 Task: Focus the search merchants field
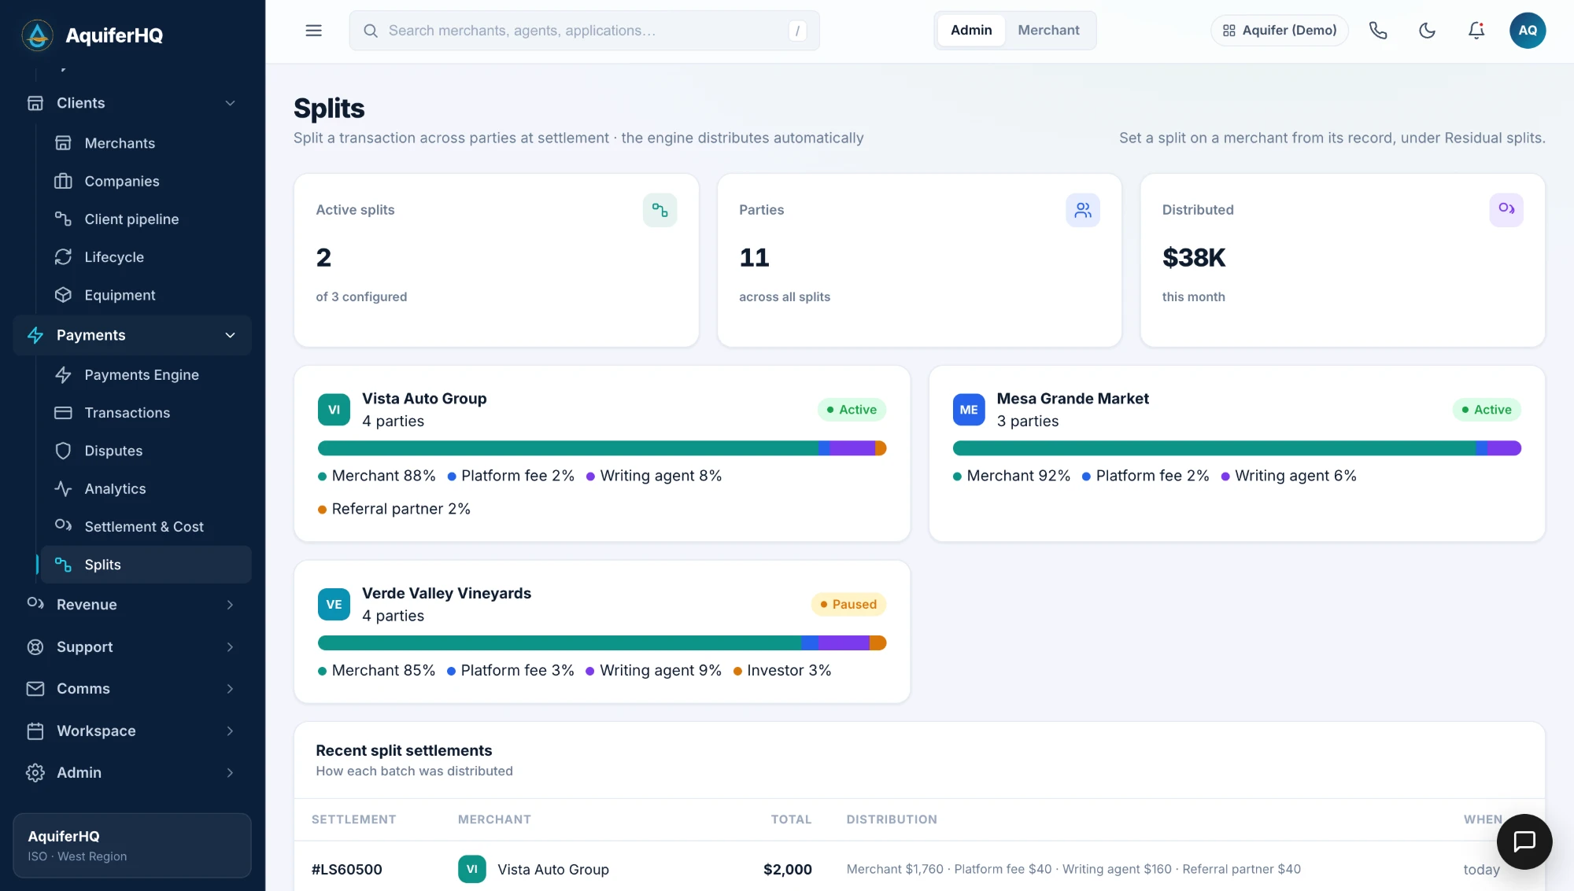[585, 31]
